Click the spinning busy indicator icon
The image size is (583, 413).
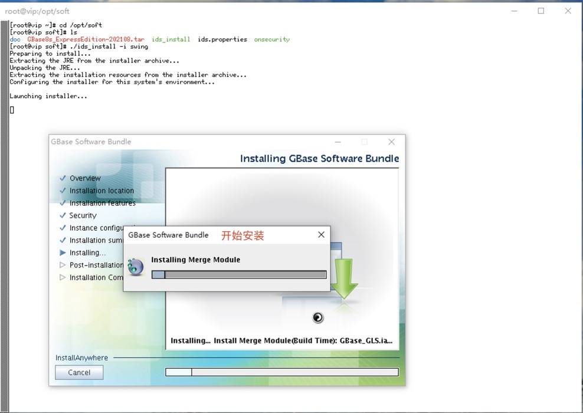pyautogui.click(x=318, y=317)
